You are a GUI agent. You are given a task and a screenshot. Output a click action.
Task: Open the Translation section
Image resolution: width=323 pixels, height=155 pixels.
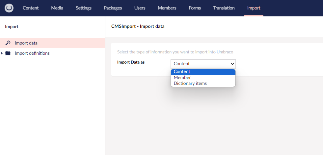point(224,8)
